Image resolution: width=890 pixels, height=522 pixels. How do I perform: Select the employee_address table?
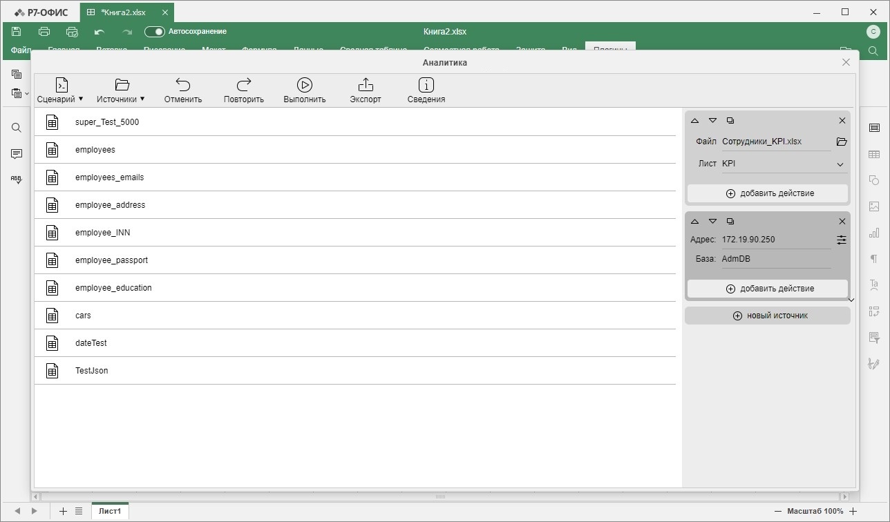(355, 205)
